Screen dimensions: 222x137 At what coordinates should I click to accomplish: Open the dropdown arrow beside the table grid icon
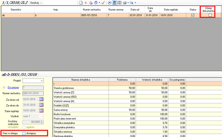point(128,3)
